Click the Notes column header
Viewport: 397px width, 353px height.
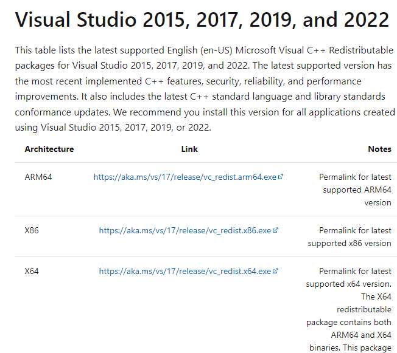pyautogui.click(x=379, y=149)
